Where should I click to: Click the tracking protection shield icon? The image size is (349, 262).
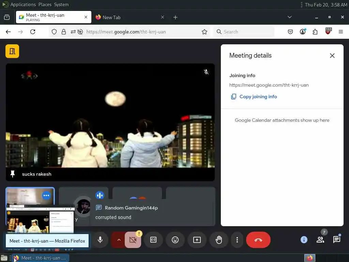click(54, 32)
